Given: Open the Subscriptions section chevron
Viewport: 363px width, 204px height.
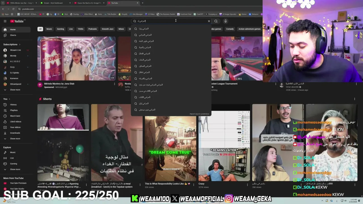Looking at the screenshot, I should click(x=20, y=44).
